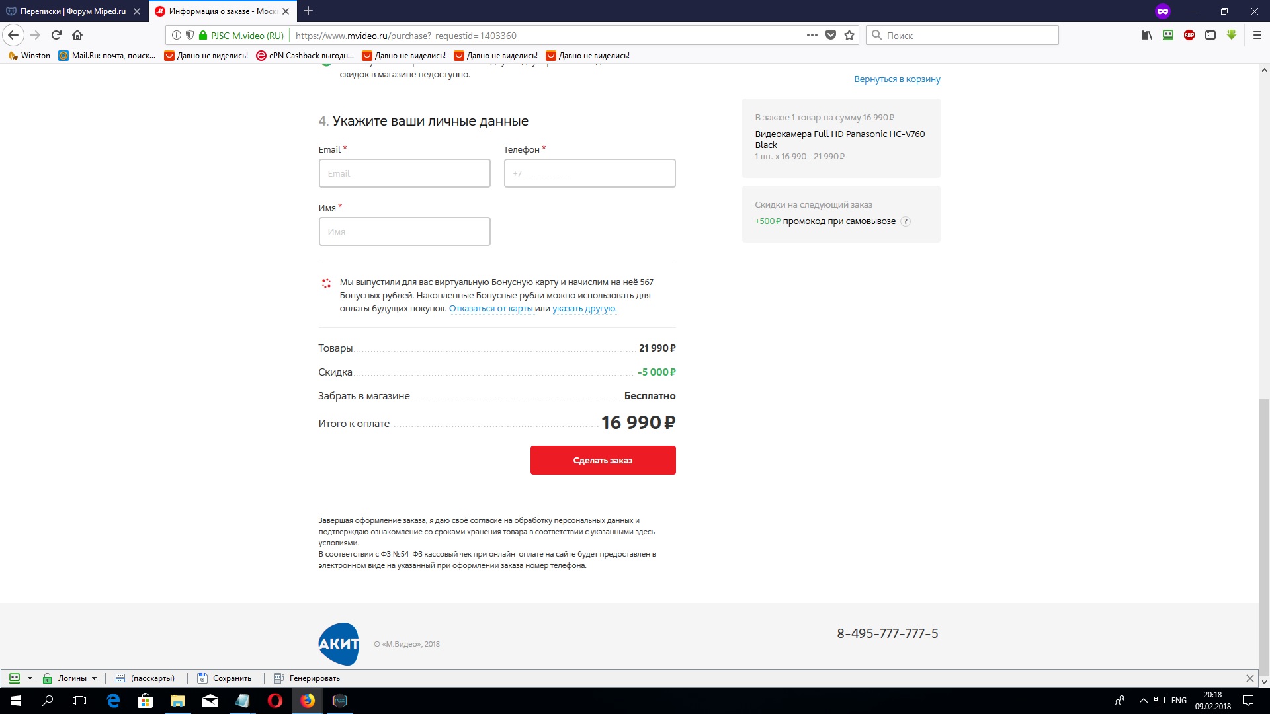This screenshot has height=714, width=1270.
Task: Close the Miped.ru forum tab
Action: 137,11
